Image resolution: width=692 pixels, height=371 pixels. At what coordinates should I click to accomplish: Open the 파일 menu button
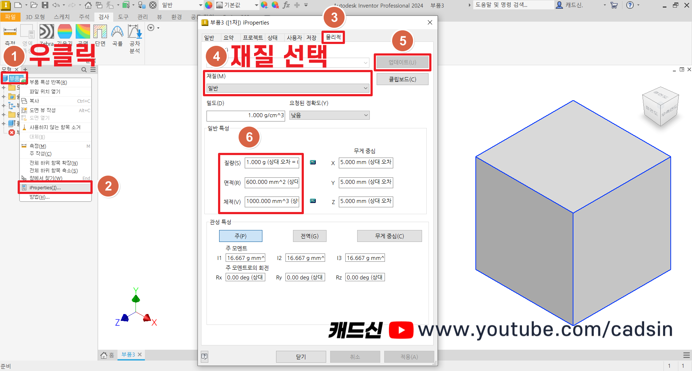pos(10,17)
